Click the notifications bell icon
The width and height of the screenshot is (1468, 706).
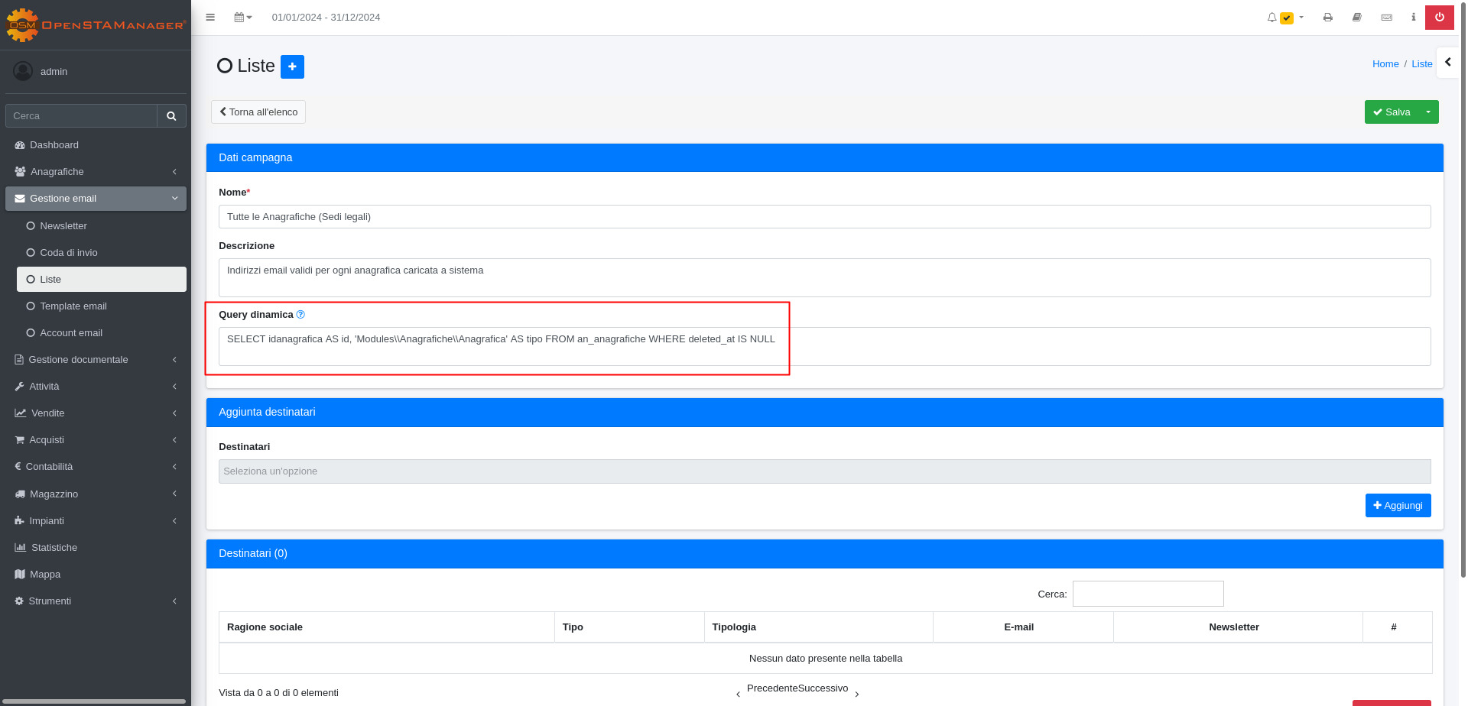[x=1272, y=17]
